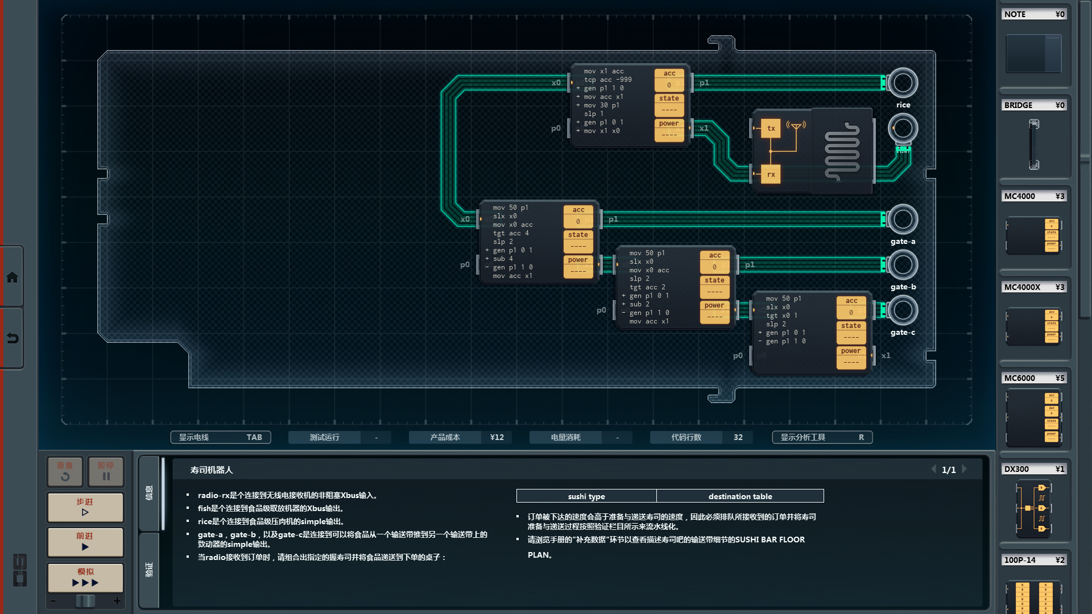Choose the DX300 expander part

tap(1033, 508)
